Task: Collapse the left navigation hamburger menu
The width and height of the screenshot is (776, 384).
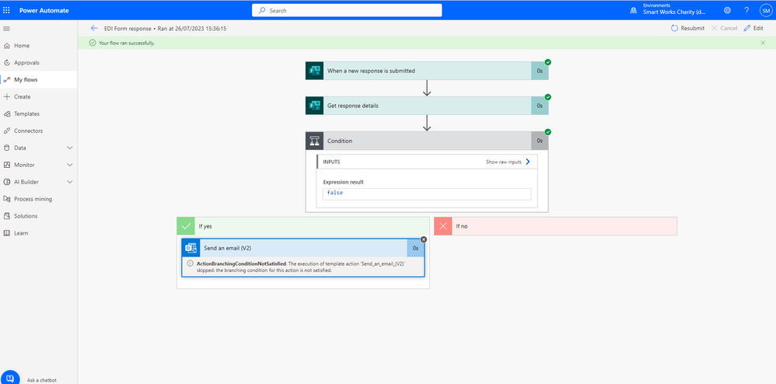Action: (6, 29)
